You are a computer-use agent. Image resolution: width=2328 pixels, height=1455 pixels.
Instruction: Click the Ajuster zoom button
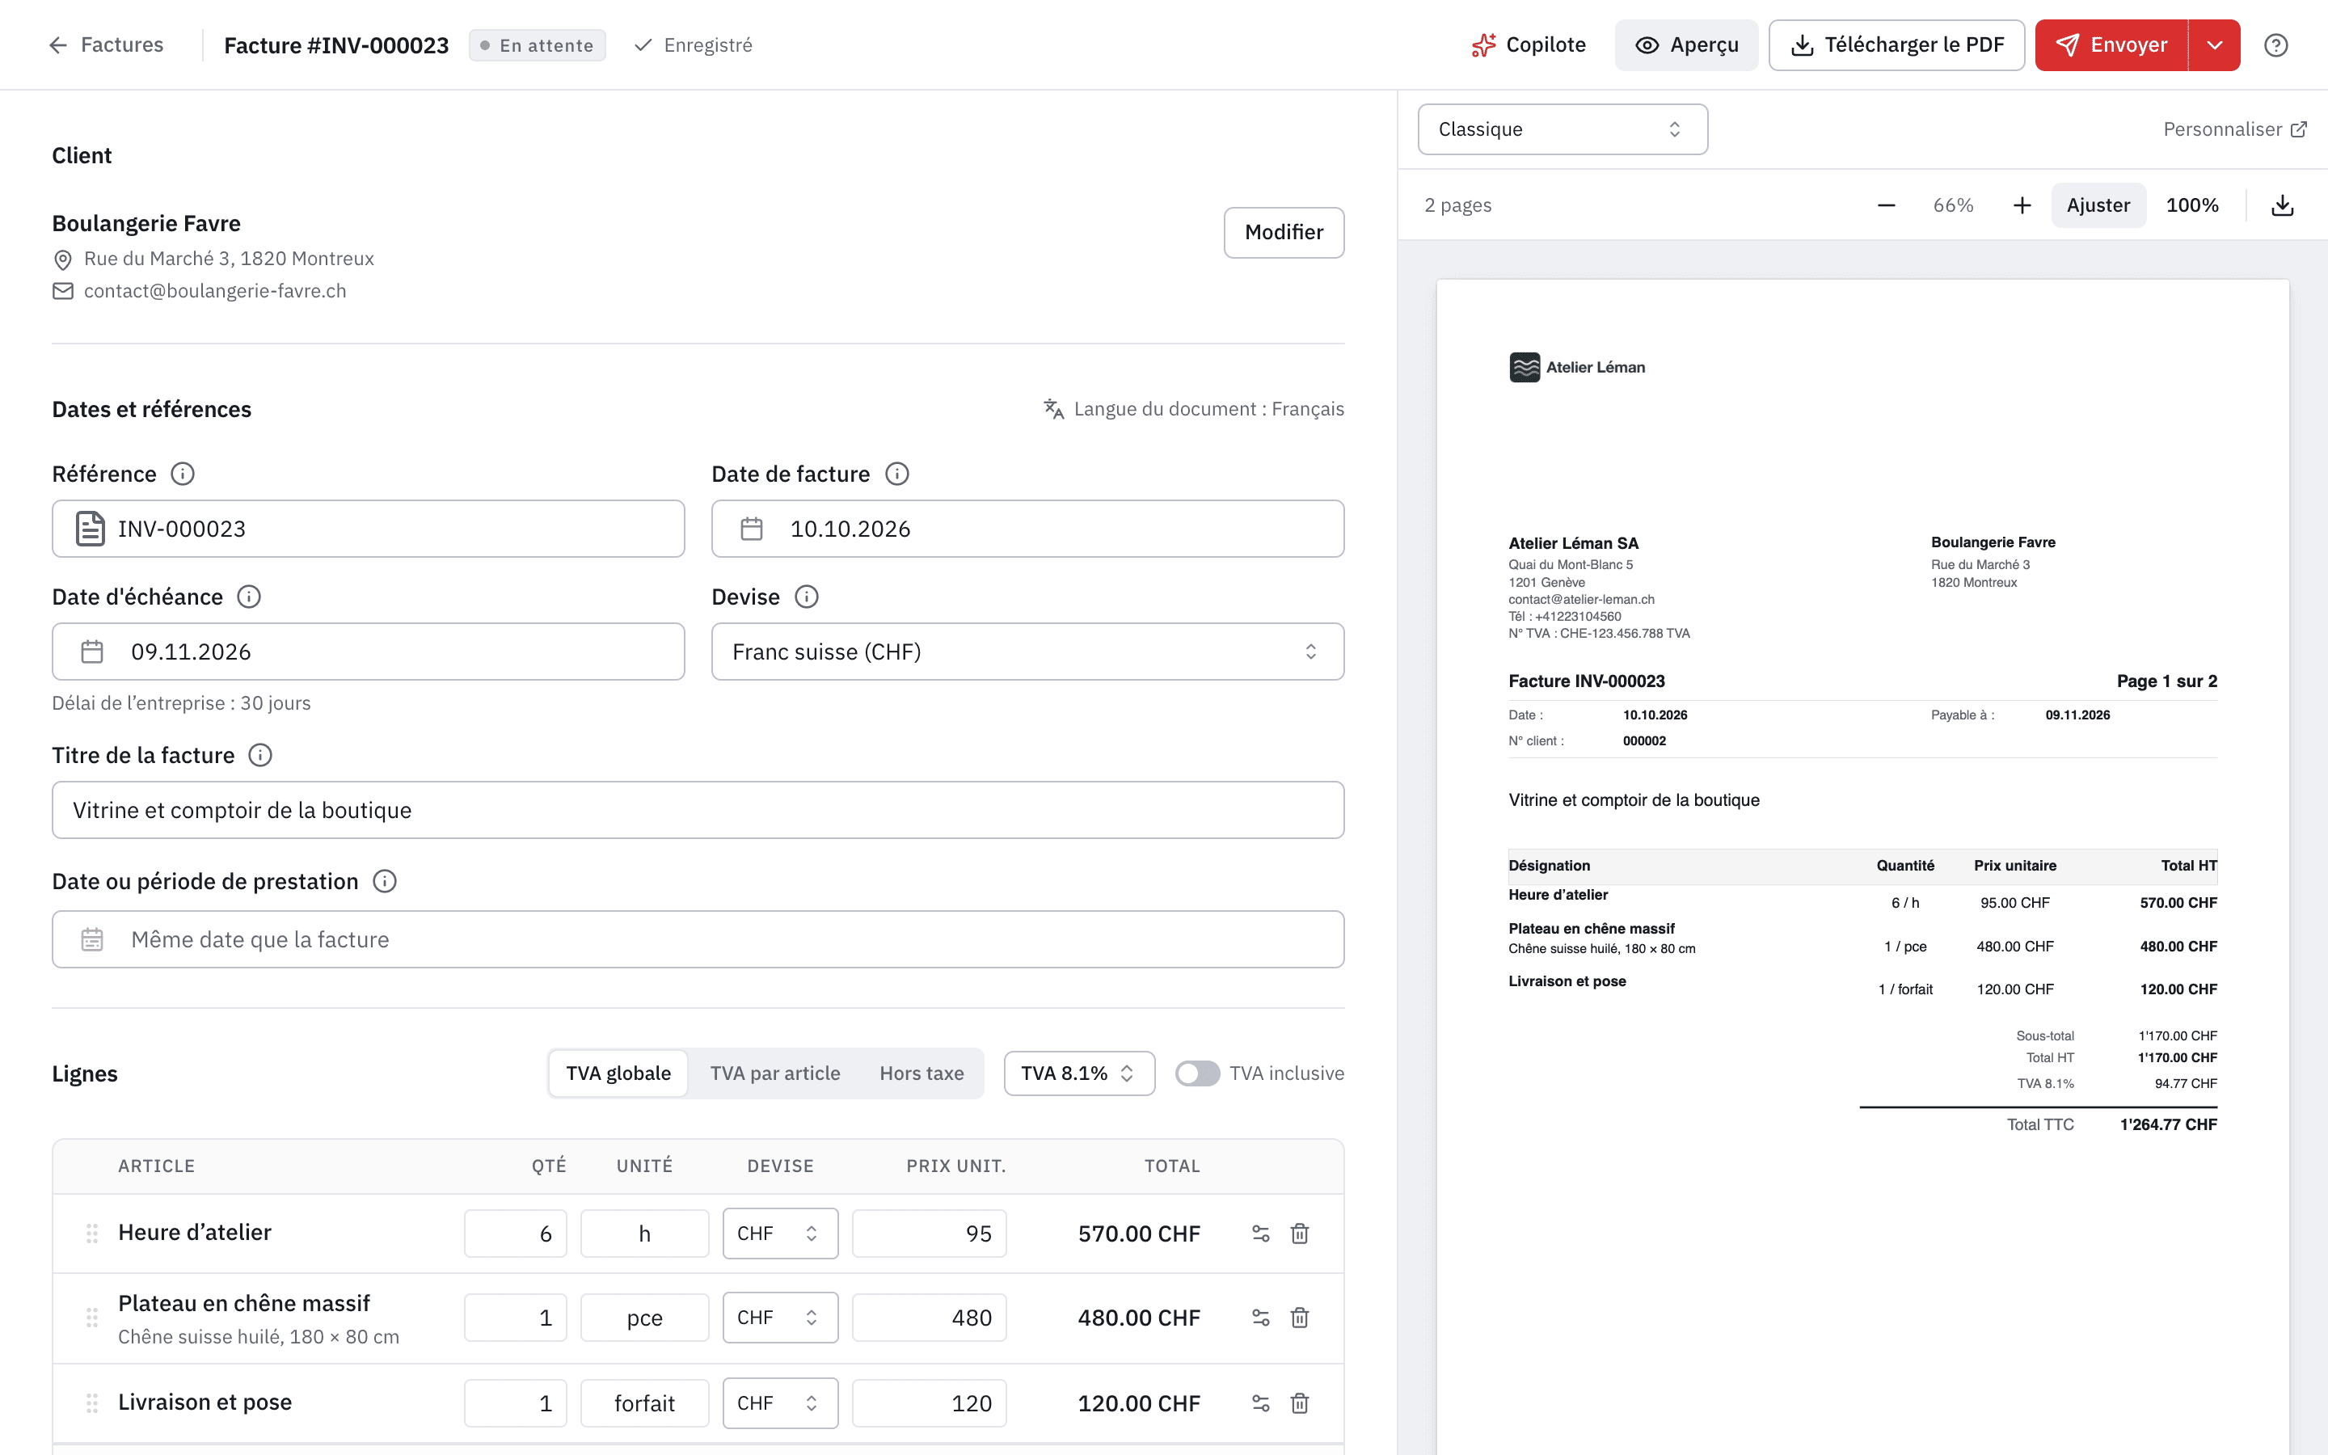(x=2098, y=205)
